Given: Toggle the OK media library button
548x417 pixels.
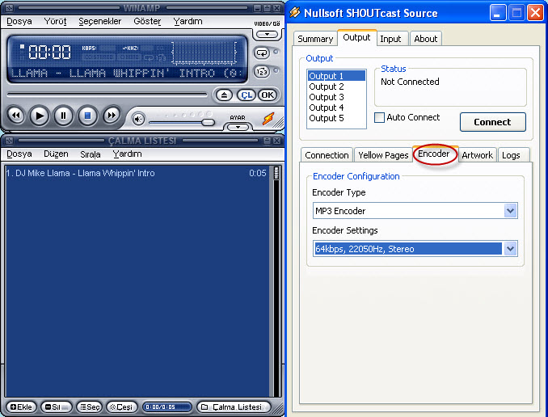Looking at the screenshot, I should (268, 95).
